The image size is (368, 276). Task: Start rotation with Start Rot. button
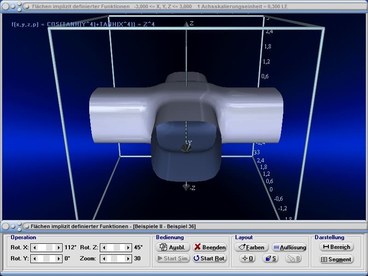coord(209,258)
